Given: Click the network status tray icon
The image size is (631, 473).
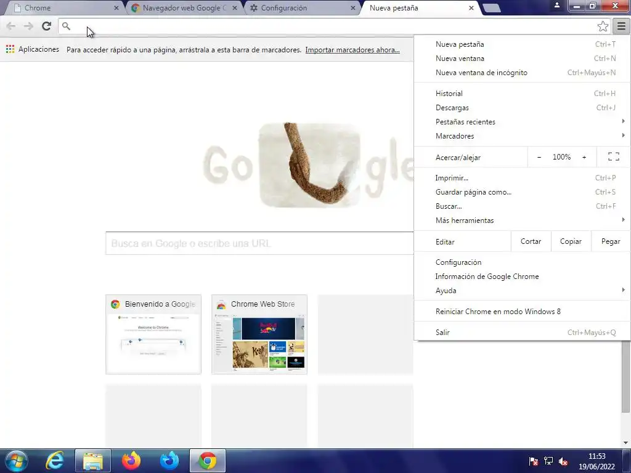Looking at the screenshot, I should [x=548, y=461].
